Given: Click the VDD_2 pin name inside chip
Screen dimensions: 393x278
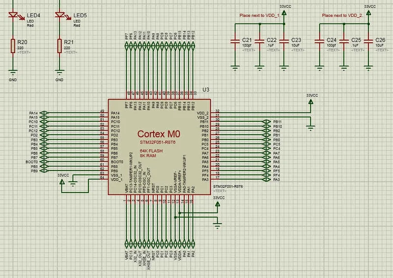Looking at the screenshot, I should coord(203,113).
